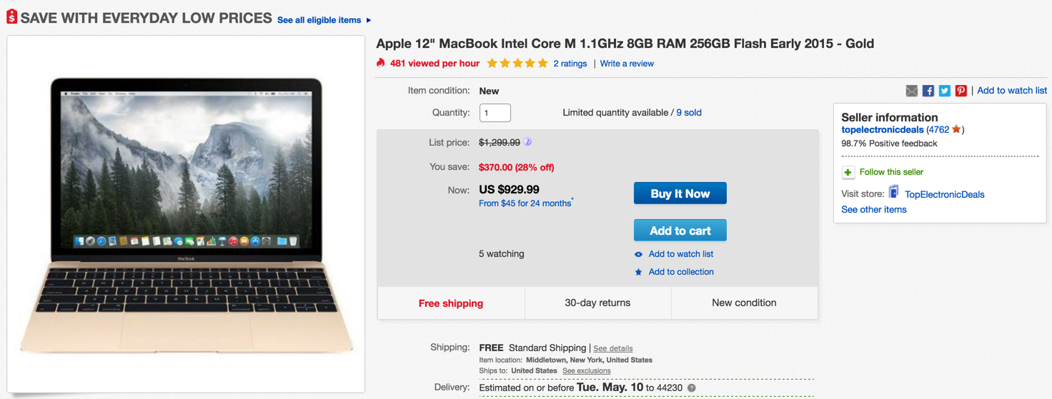Screen dimensions: 1052x399
Task: Open TopElectronicDeals store icon
Action: [893, 193]
